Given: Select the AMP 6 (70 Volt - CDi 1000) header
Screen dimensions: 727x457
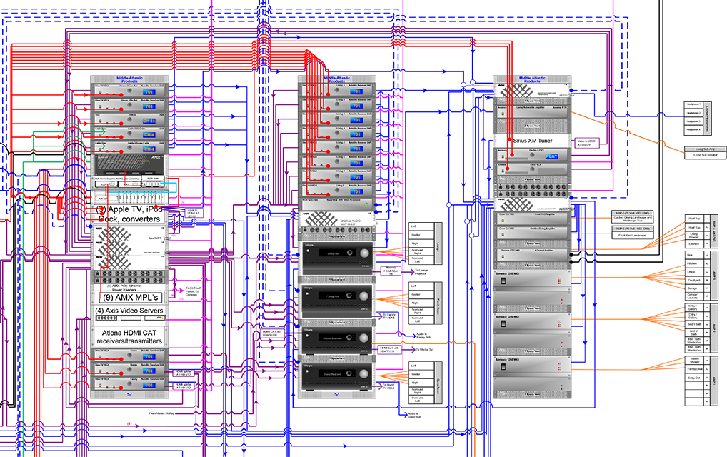Looking at the screenshot, I should tap(633, 214).
